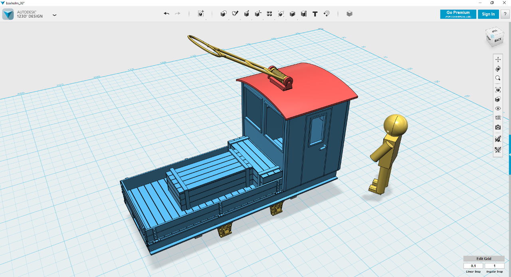Open the Sketch tool menu

coord(235,14)
